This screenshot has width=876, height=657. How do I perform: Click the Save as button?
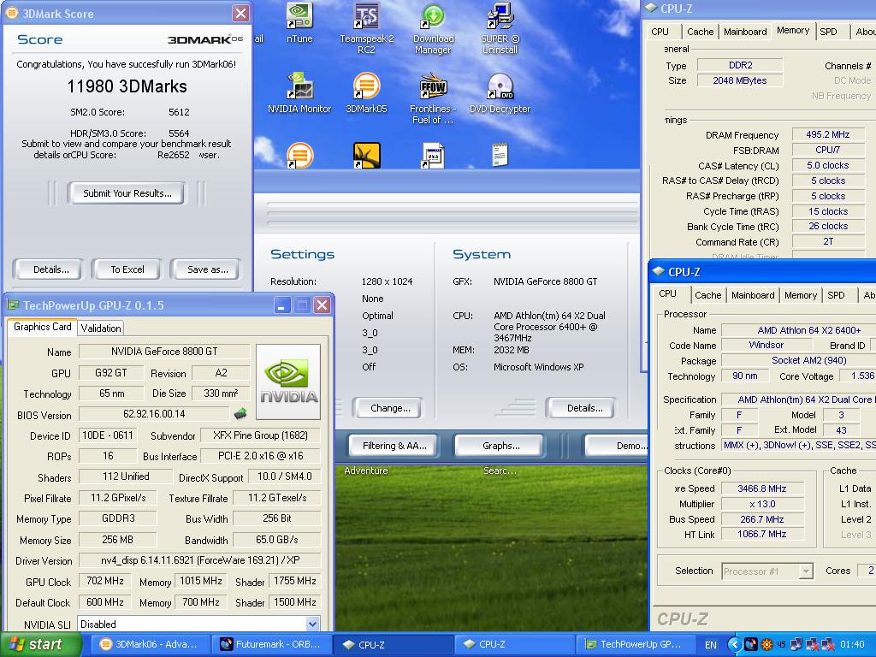coord(207,269)
